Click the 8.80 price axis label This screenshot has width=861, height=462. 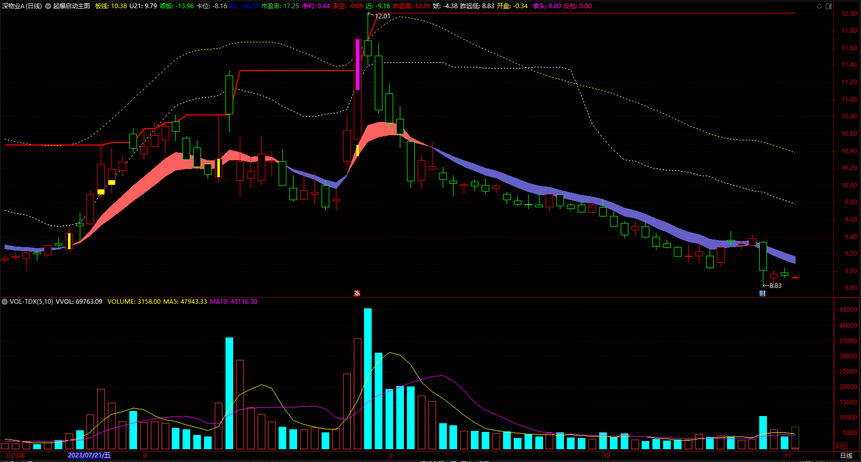(851, 288)
